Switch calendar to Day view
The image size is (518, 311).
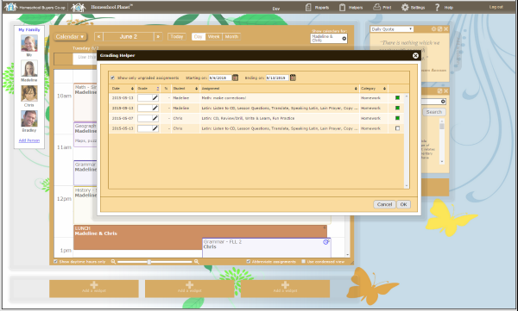[x=199, y=36]
